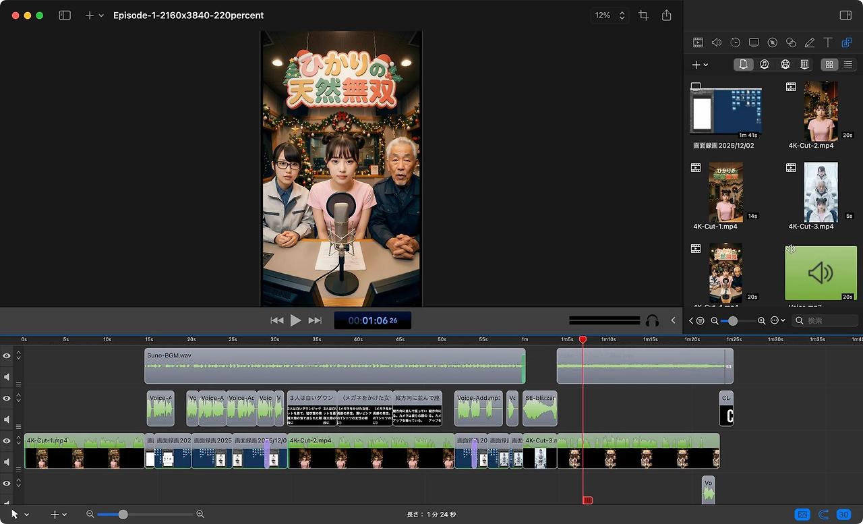Click the media library filter icon
This screenshot has height=524, width=863.
tap(701, 321)
